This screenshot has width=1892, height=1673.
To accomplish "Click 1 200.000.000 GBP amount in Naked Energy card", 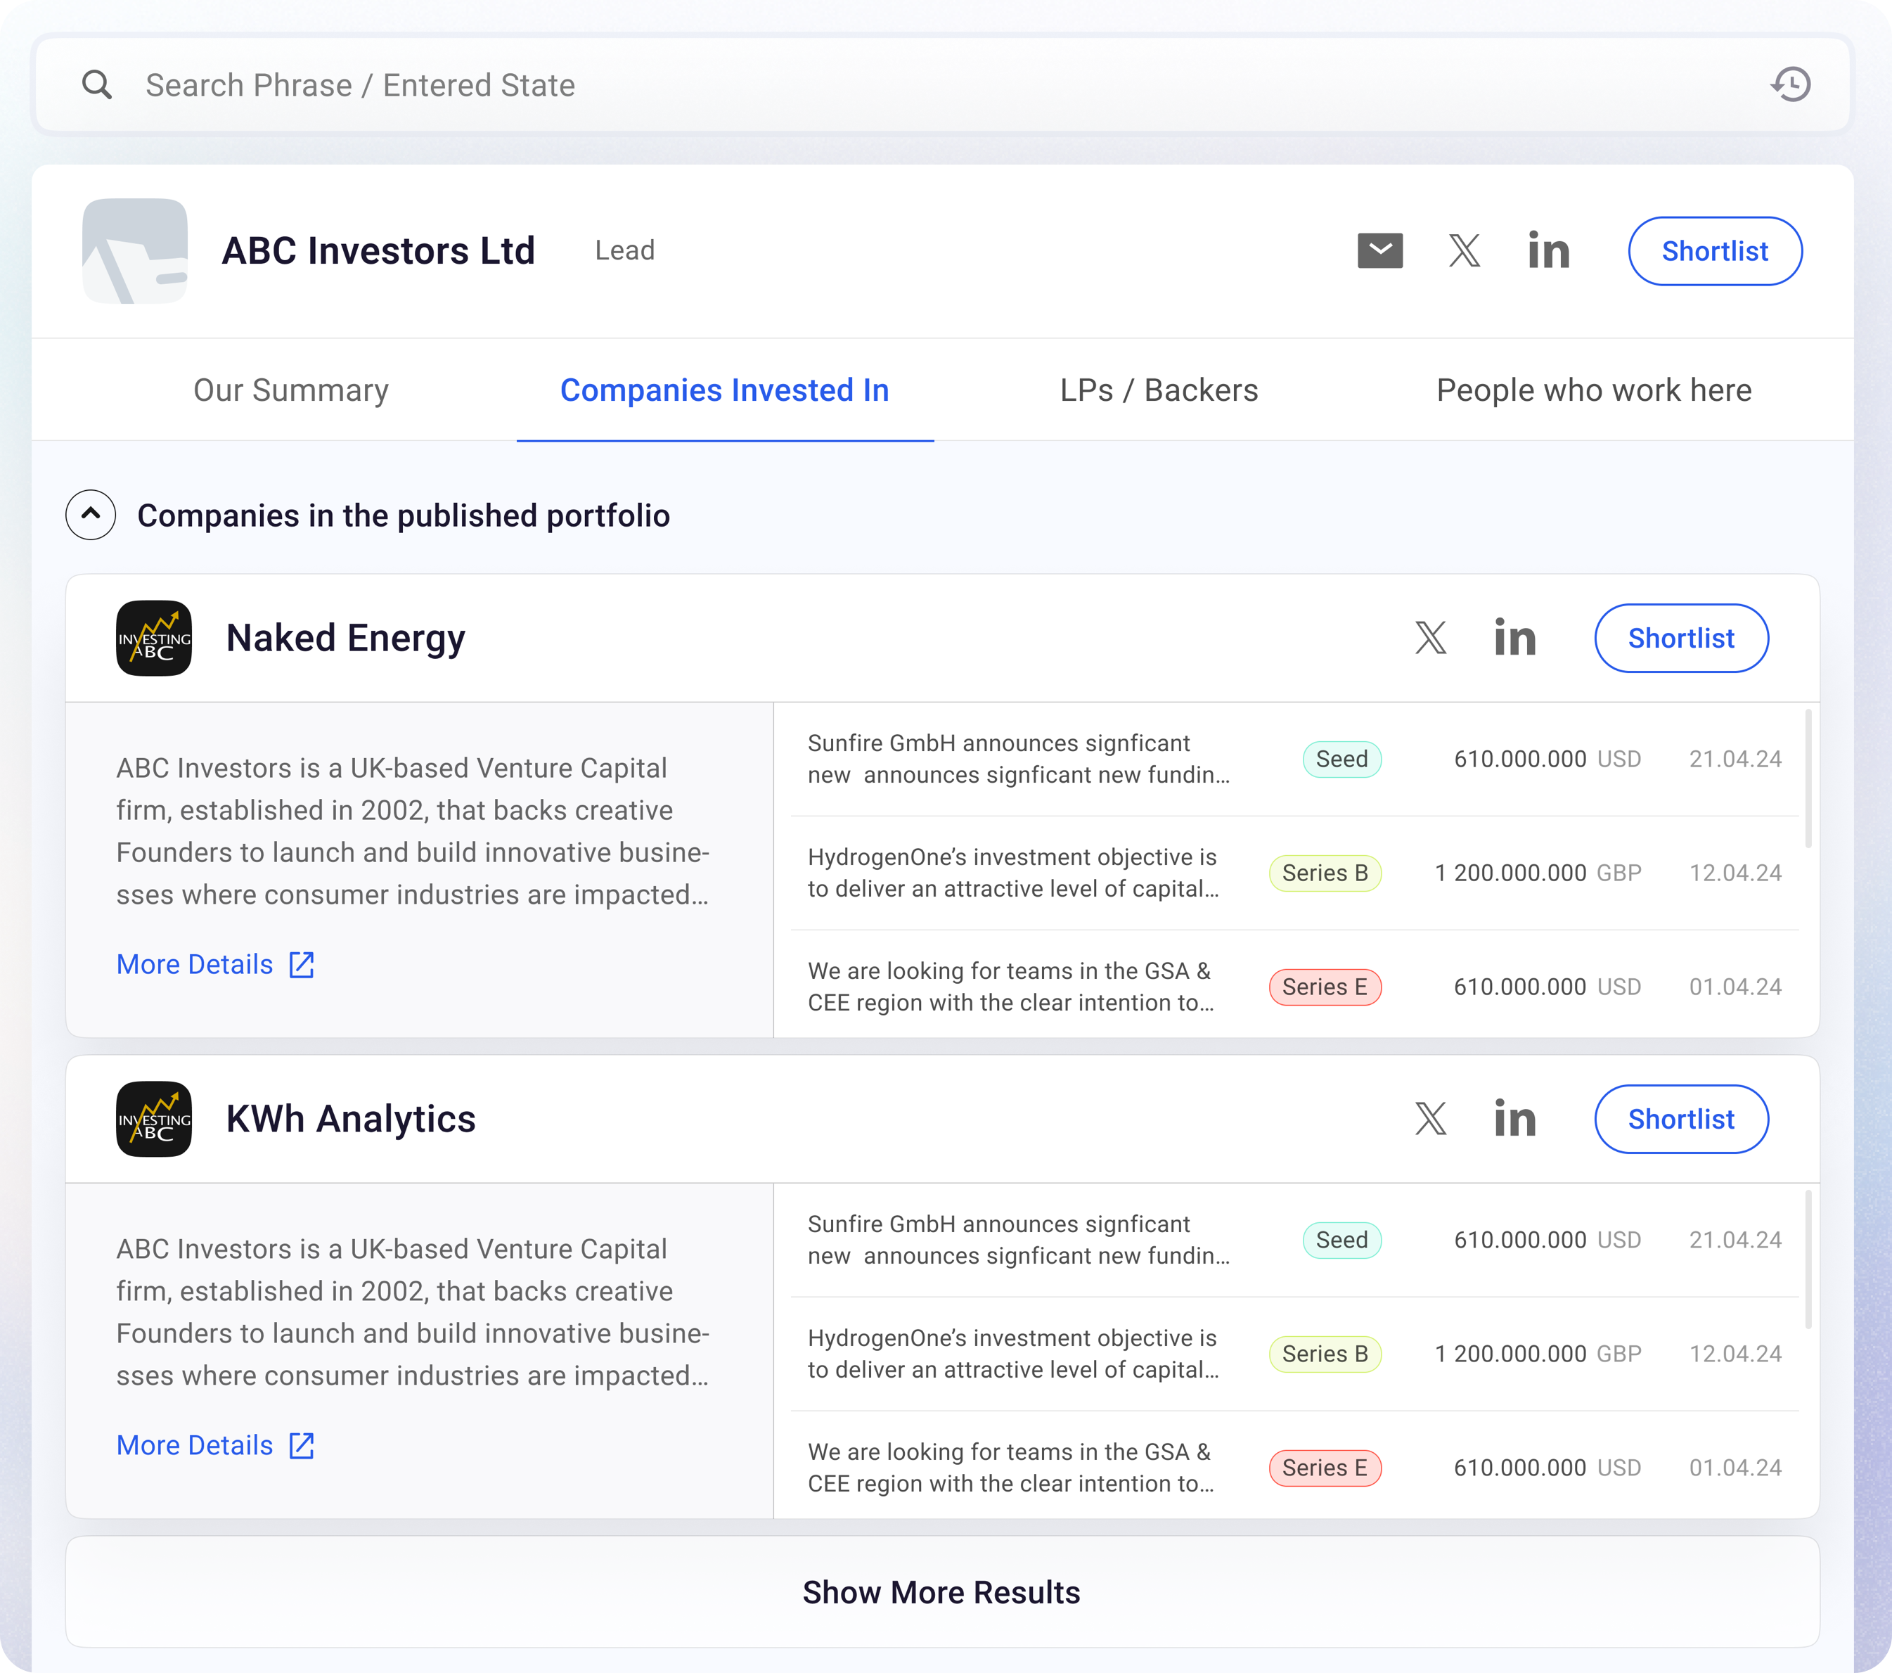I will click(1538, 873).
